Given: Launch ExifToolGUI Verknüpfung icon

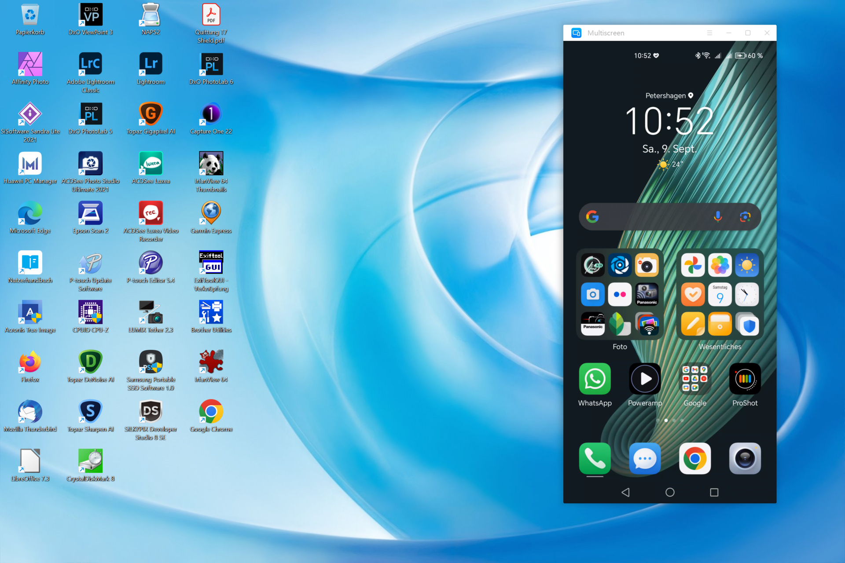Looking at the screenshot, I should [211, 263].
